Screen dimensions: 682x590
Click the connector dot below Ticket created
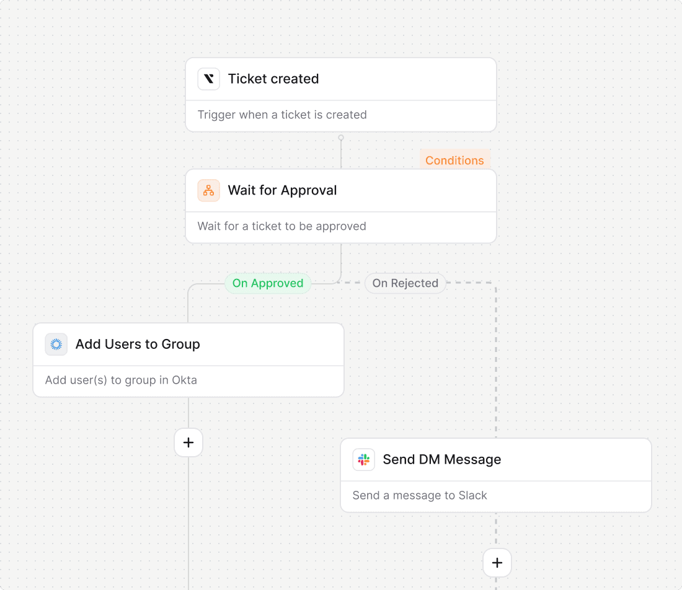[x=341, y=138]
